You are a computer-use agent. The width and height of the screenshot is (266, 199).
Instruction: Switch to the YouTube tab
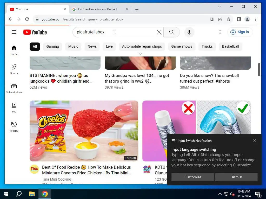click(38, 9)
